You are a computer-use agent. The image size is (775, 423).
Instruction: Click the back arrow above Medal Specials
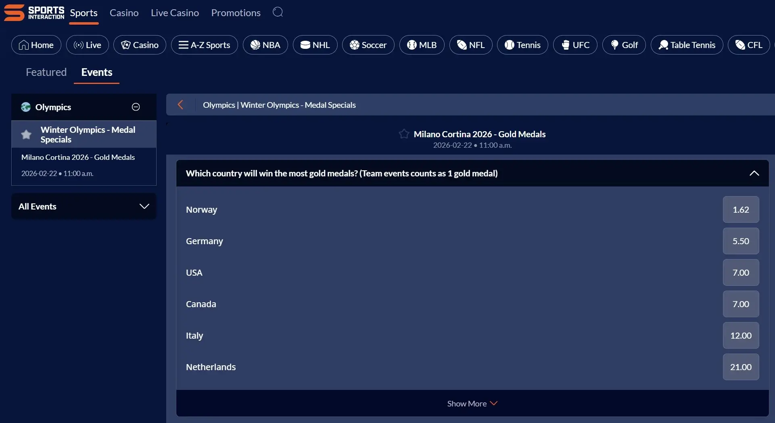[180, 105]
